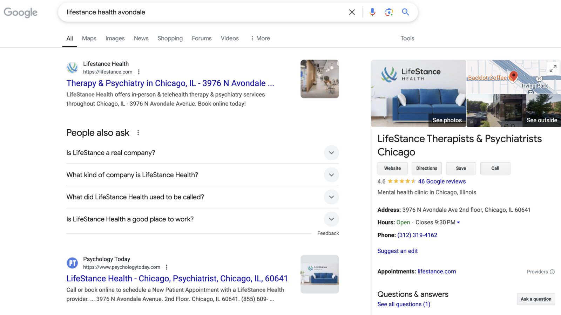This screenshot has height=315, width=561.
Task: Save the LifeStance location
Action: pos(461,169)
